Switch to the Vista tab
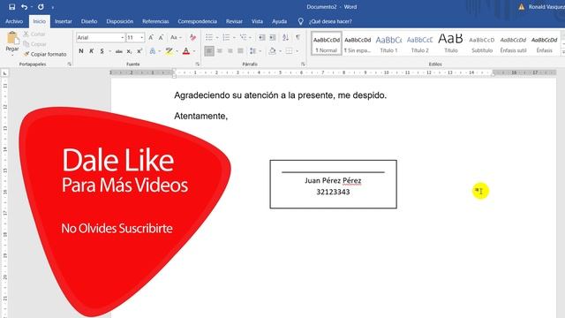565x318 pixels. pos(257,21)
